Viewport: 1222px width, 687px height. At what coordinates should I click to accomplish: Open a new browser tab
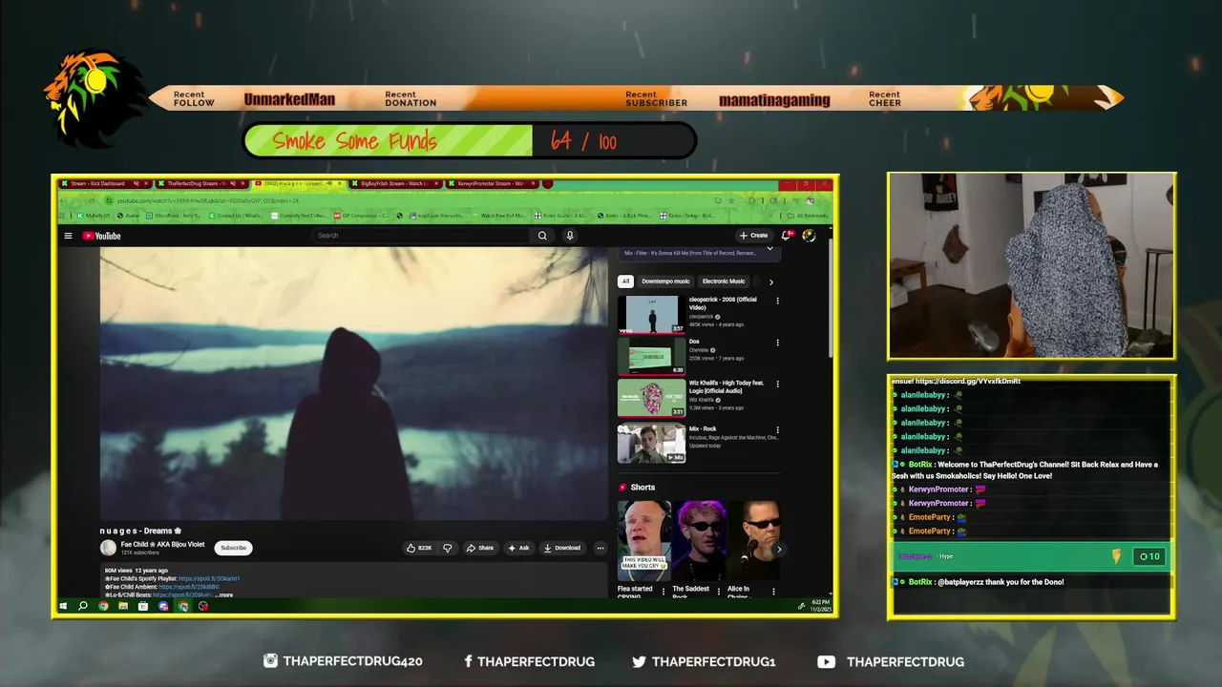pyautogui.click(x=549, y=183)
